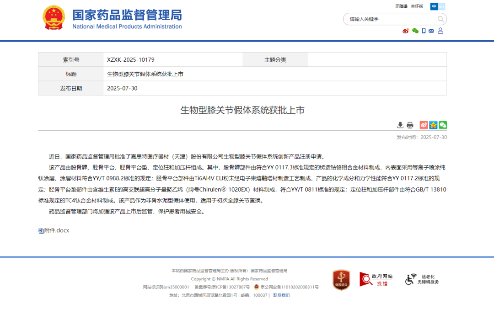The image size is (494, 309).
Task: Click the footer address 北京市西城区展览路北露园1号
Action: 209,295
